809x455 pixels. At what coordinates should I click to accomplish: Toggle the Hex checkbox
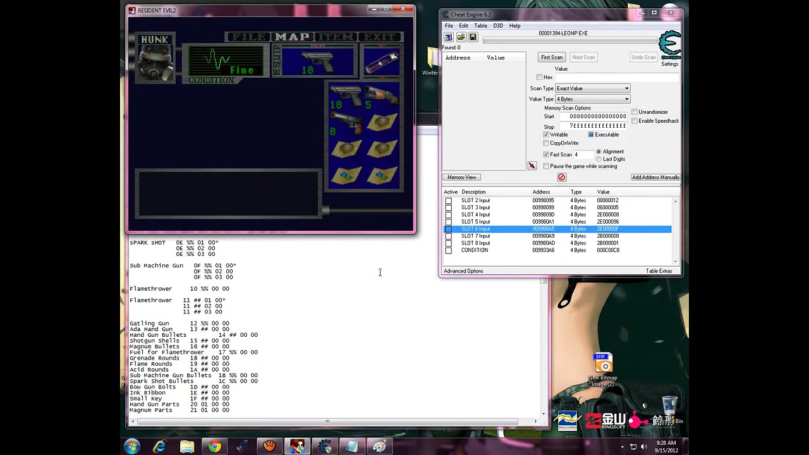tap(539, 77)
